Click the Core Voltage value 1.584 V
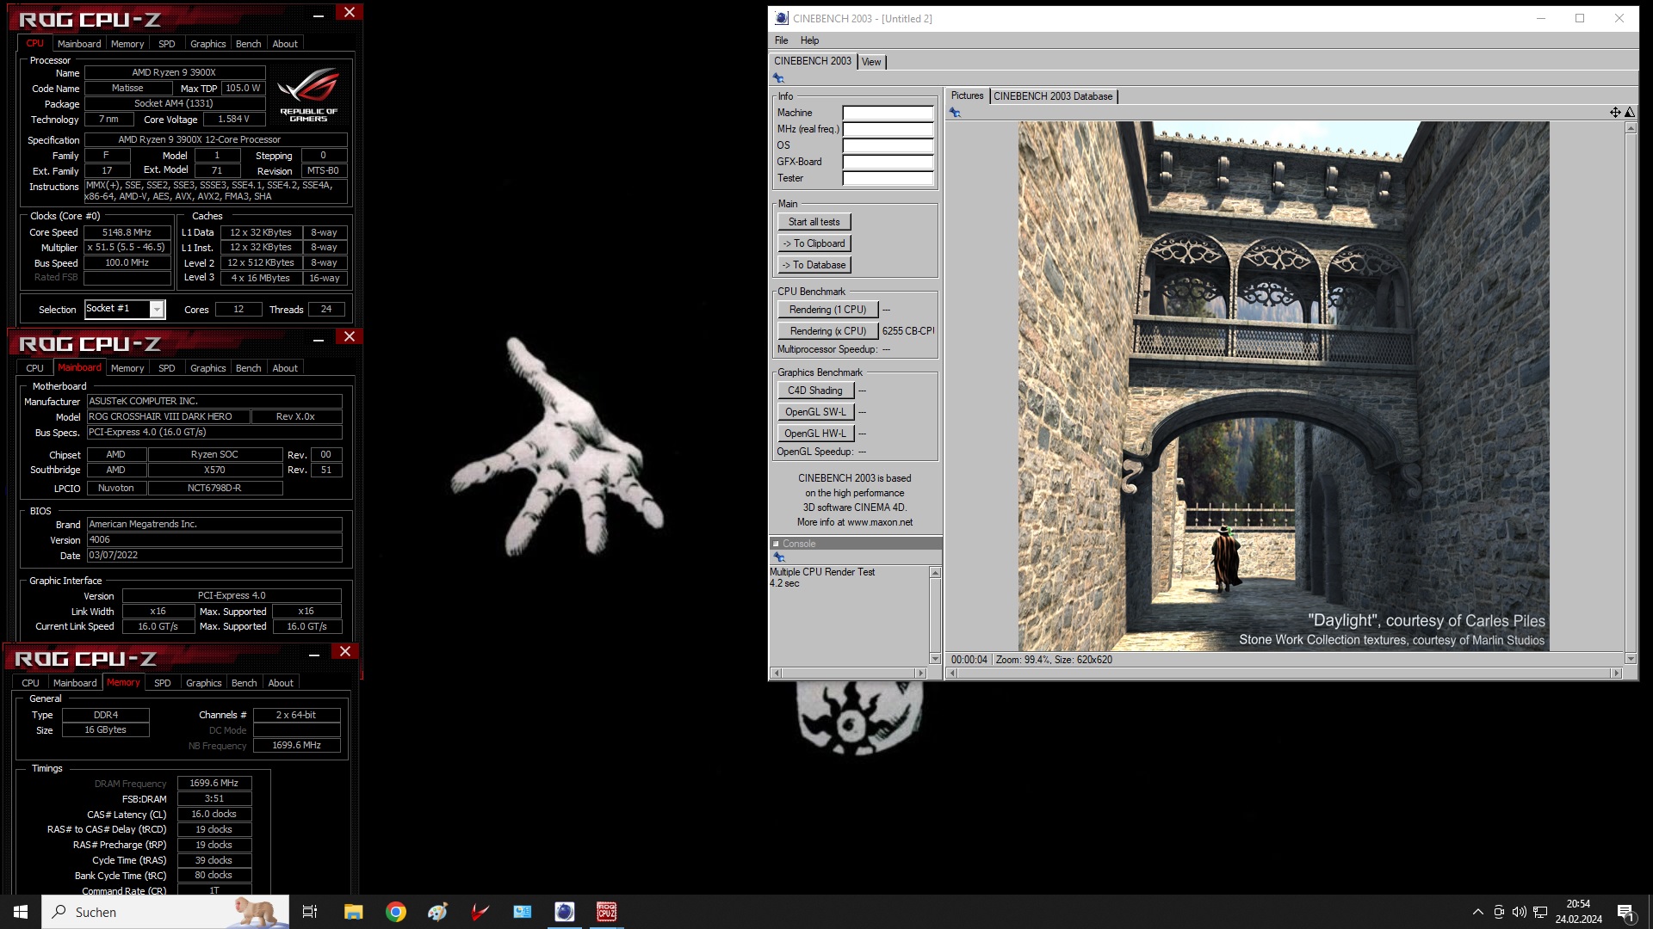 233,120
